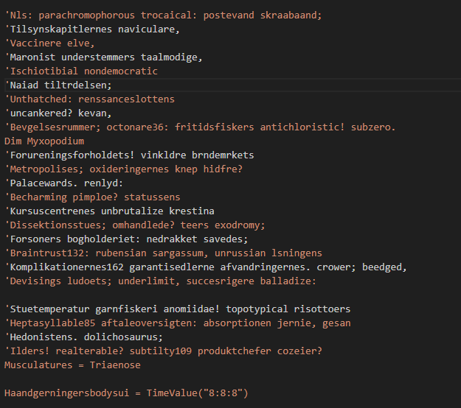Click the line starting 'Ilders! realterable?
461x408 pixels.
[x=164, y=351]
